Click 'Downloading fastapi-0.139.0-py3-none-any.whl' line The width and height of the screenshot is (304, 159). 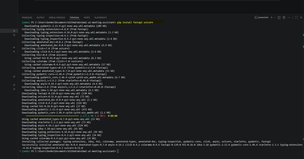point(57,93)
